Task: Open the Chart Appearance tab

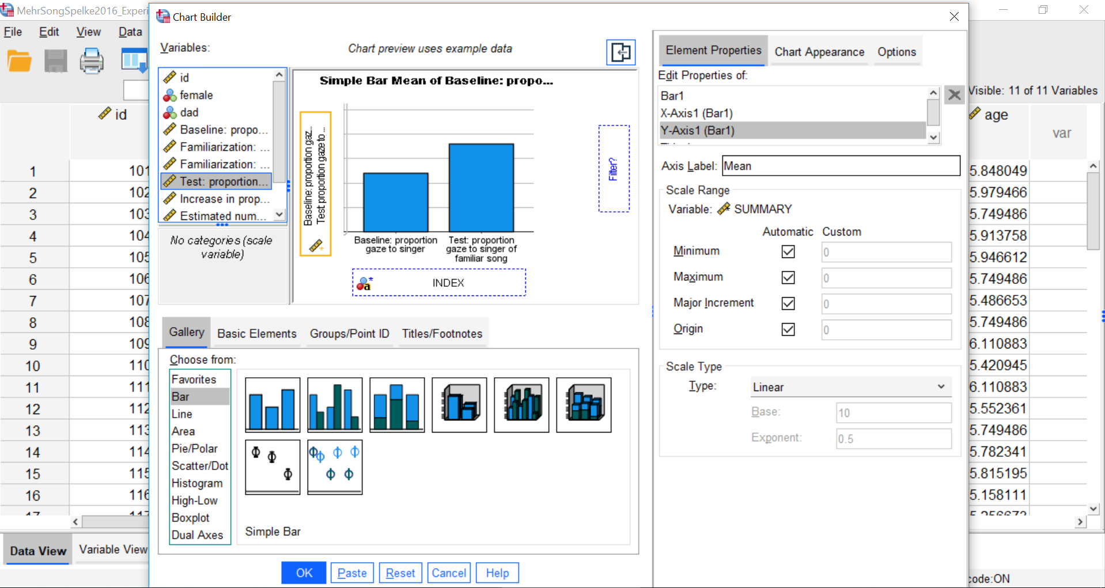Action: click(x=819, y=52)
